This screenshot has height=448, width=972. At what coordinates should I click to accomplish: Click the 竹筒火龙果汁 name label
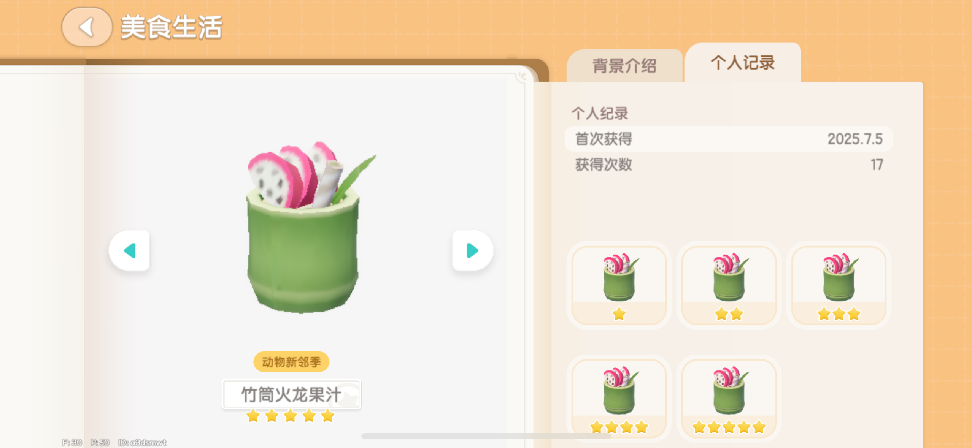(291, 394)
